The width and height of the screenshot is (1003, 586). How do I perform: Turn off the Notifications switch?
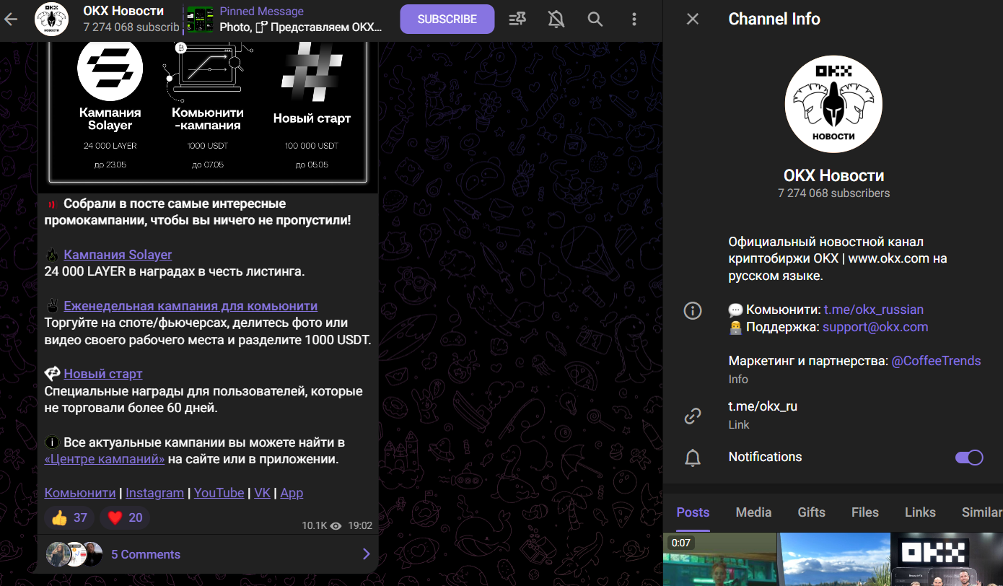click(x=969, y=458)
